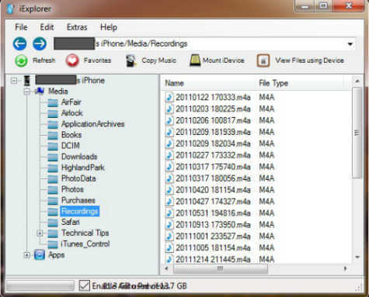Collapse the iPhone root node
This screenshot has height=297, width=369.
tap(14, 81)
